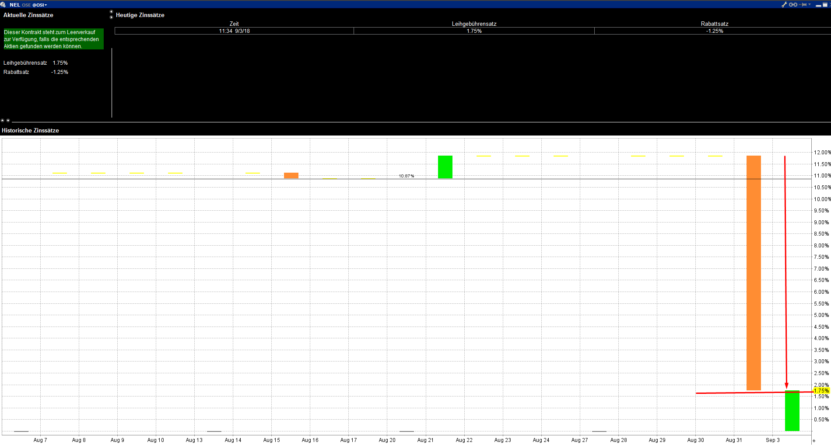Screen dimensions: 831x445
Task: Click the Aug 14 date axis label
Action: pos(233,440)
